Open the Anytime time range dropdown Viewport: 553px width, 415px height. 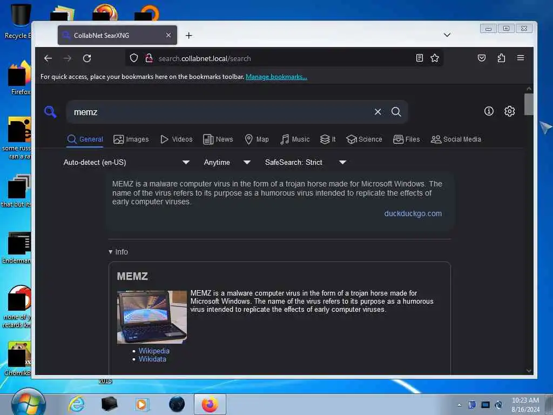[x=227, y=162]
